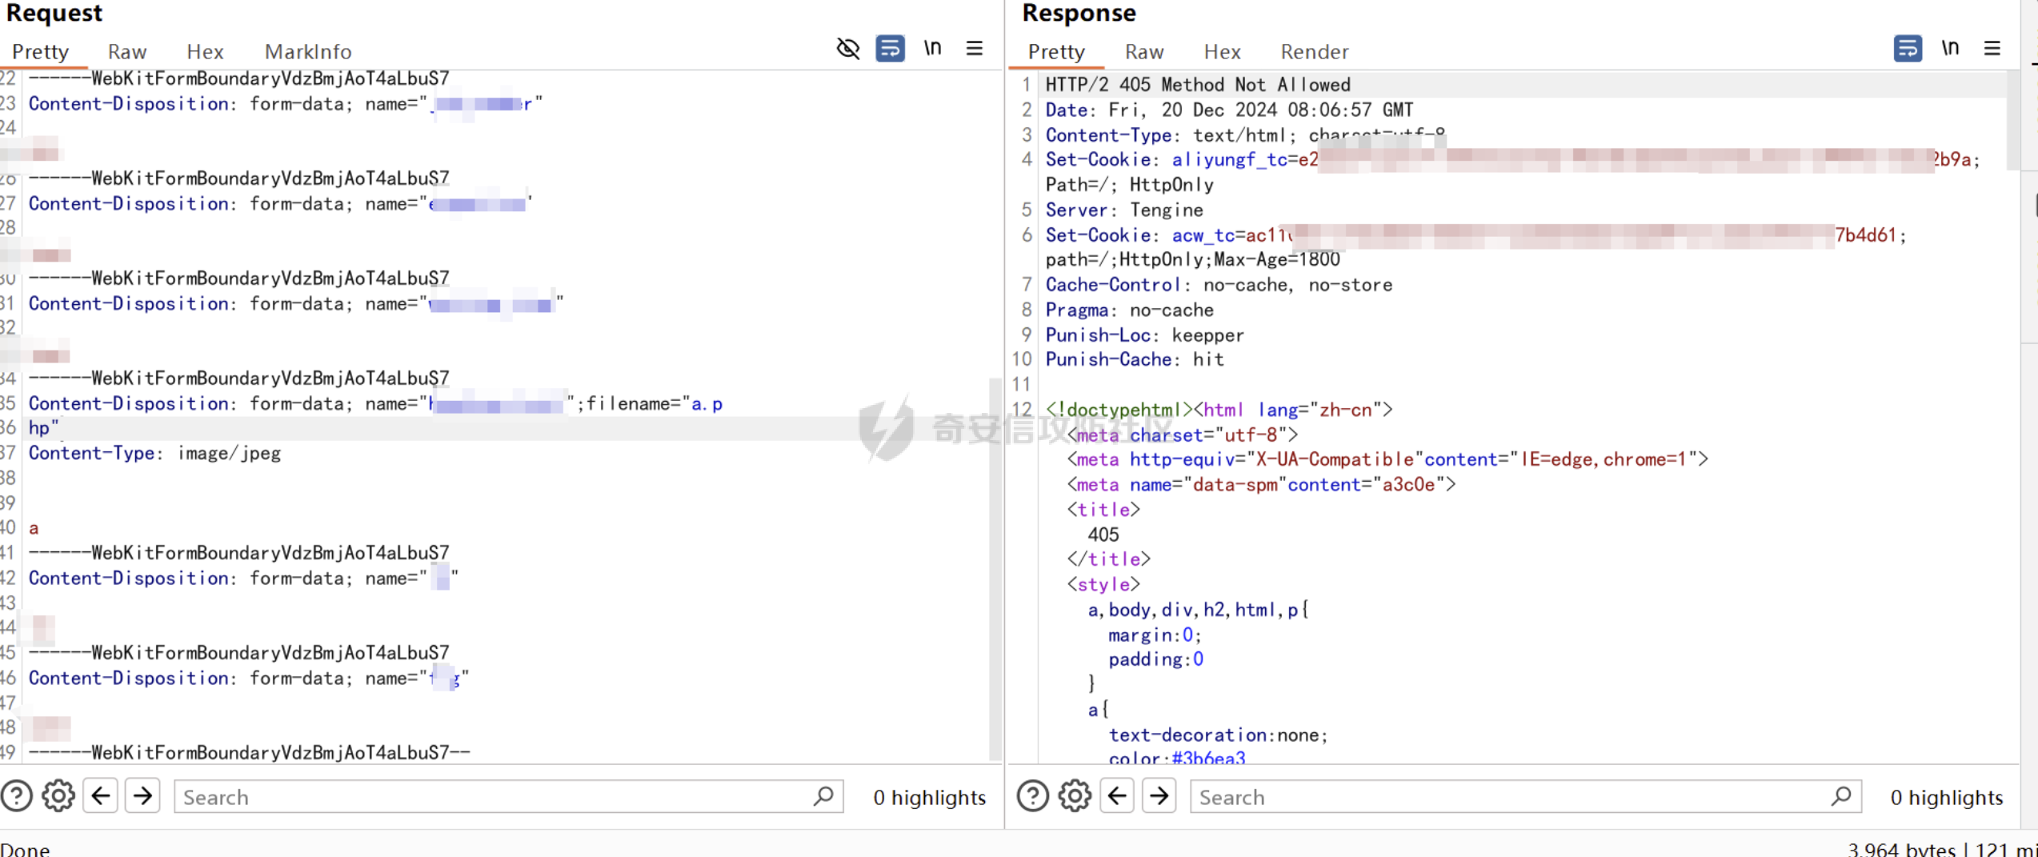
Task: Click the Response search help icon
Action: pyautogui.click(x=1033, y=796)
